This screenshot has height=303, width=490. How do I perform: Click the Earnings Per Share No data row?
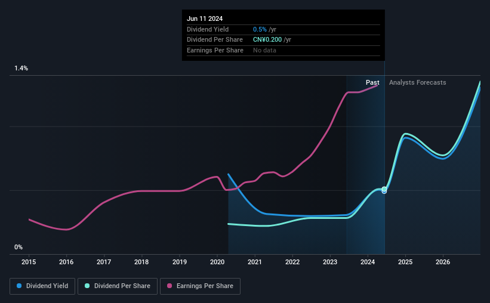(283, 50)
